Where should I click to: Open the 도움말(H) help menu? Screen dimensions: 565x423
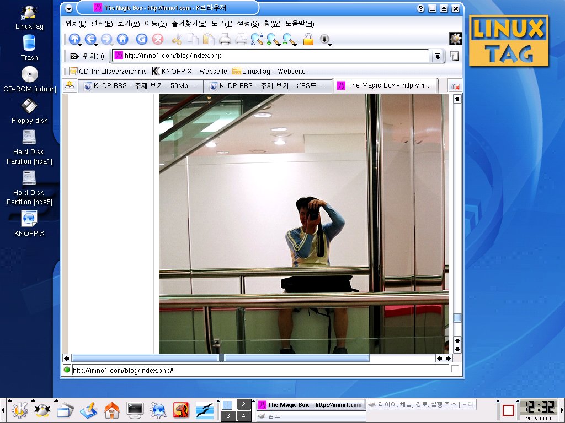(x=300, y=24)
